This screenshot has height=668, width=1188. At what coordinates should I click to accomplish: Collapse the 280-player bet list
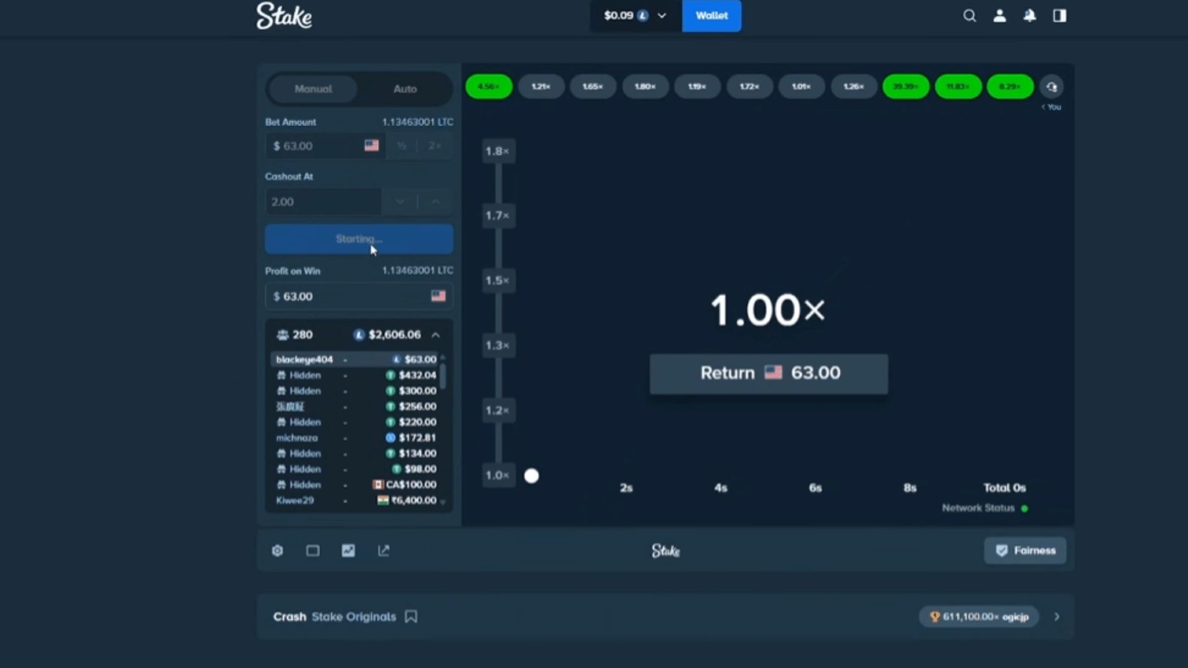(436, 335)
